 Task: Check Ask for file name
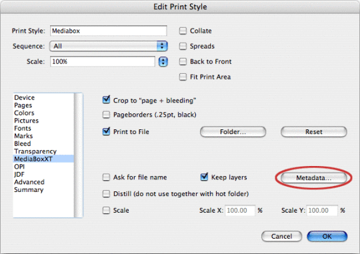click(106, 177)
